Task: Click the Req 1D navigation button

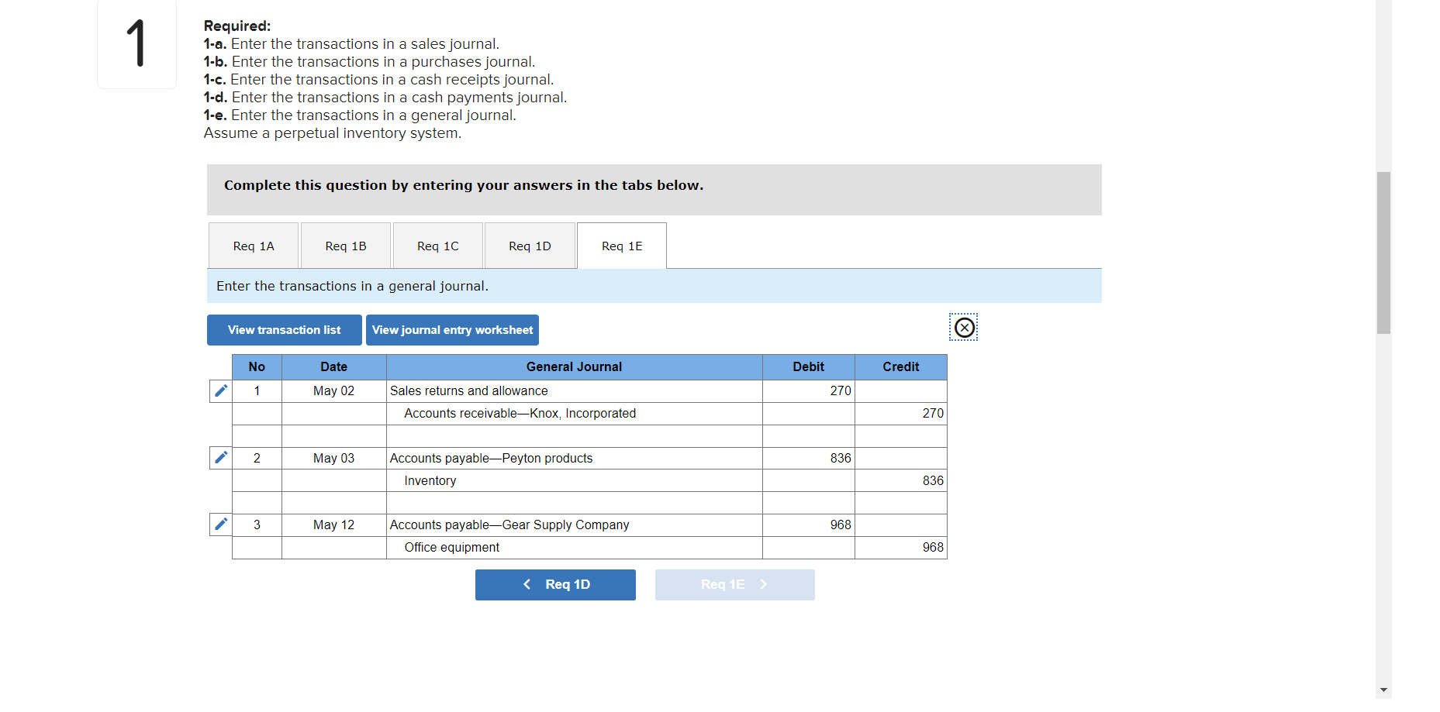Action: (555, 584)
